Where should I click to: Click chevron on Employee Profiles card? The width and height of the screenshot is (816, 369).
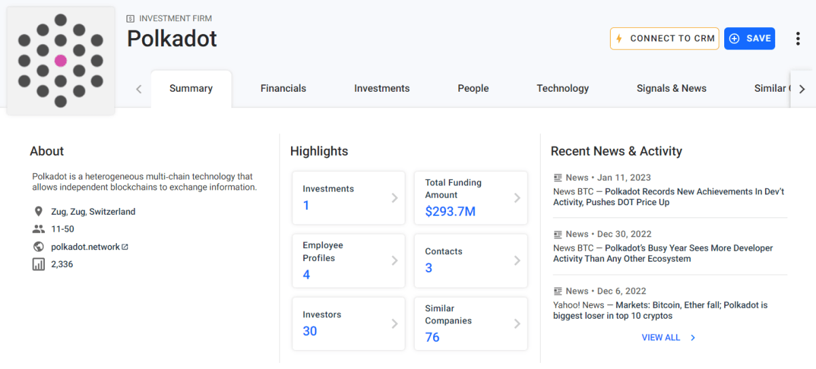[394, 261]
